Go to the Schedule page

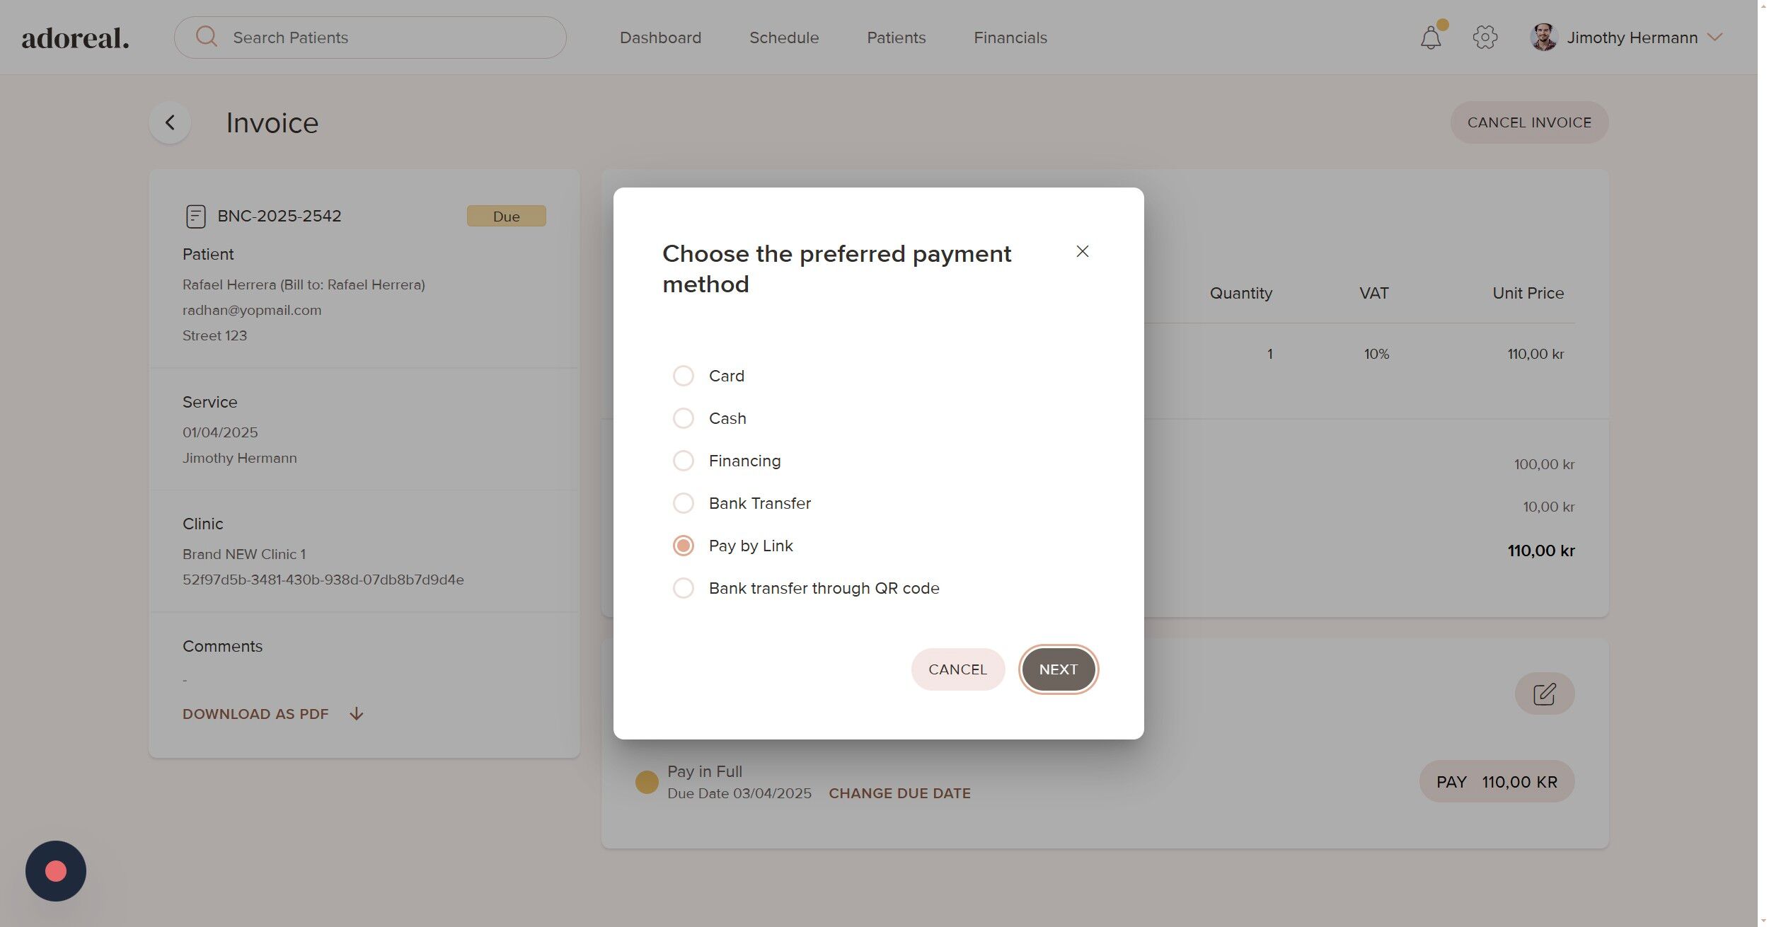pyautogui.click(x=783, y=38)
